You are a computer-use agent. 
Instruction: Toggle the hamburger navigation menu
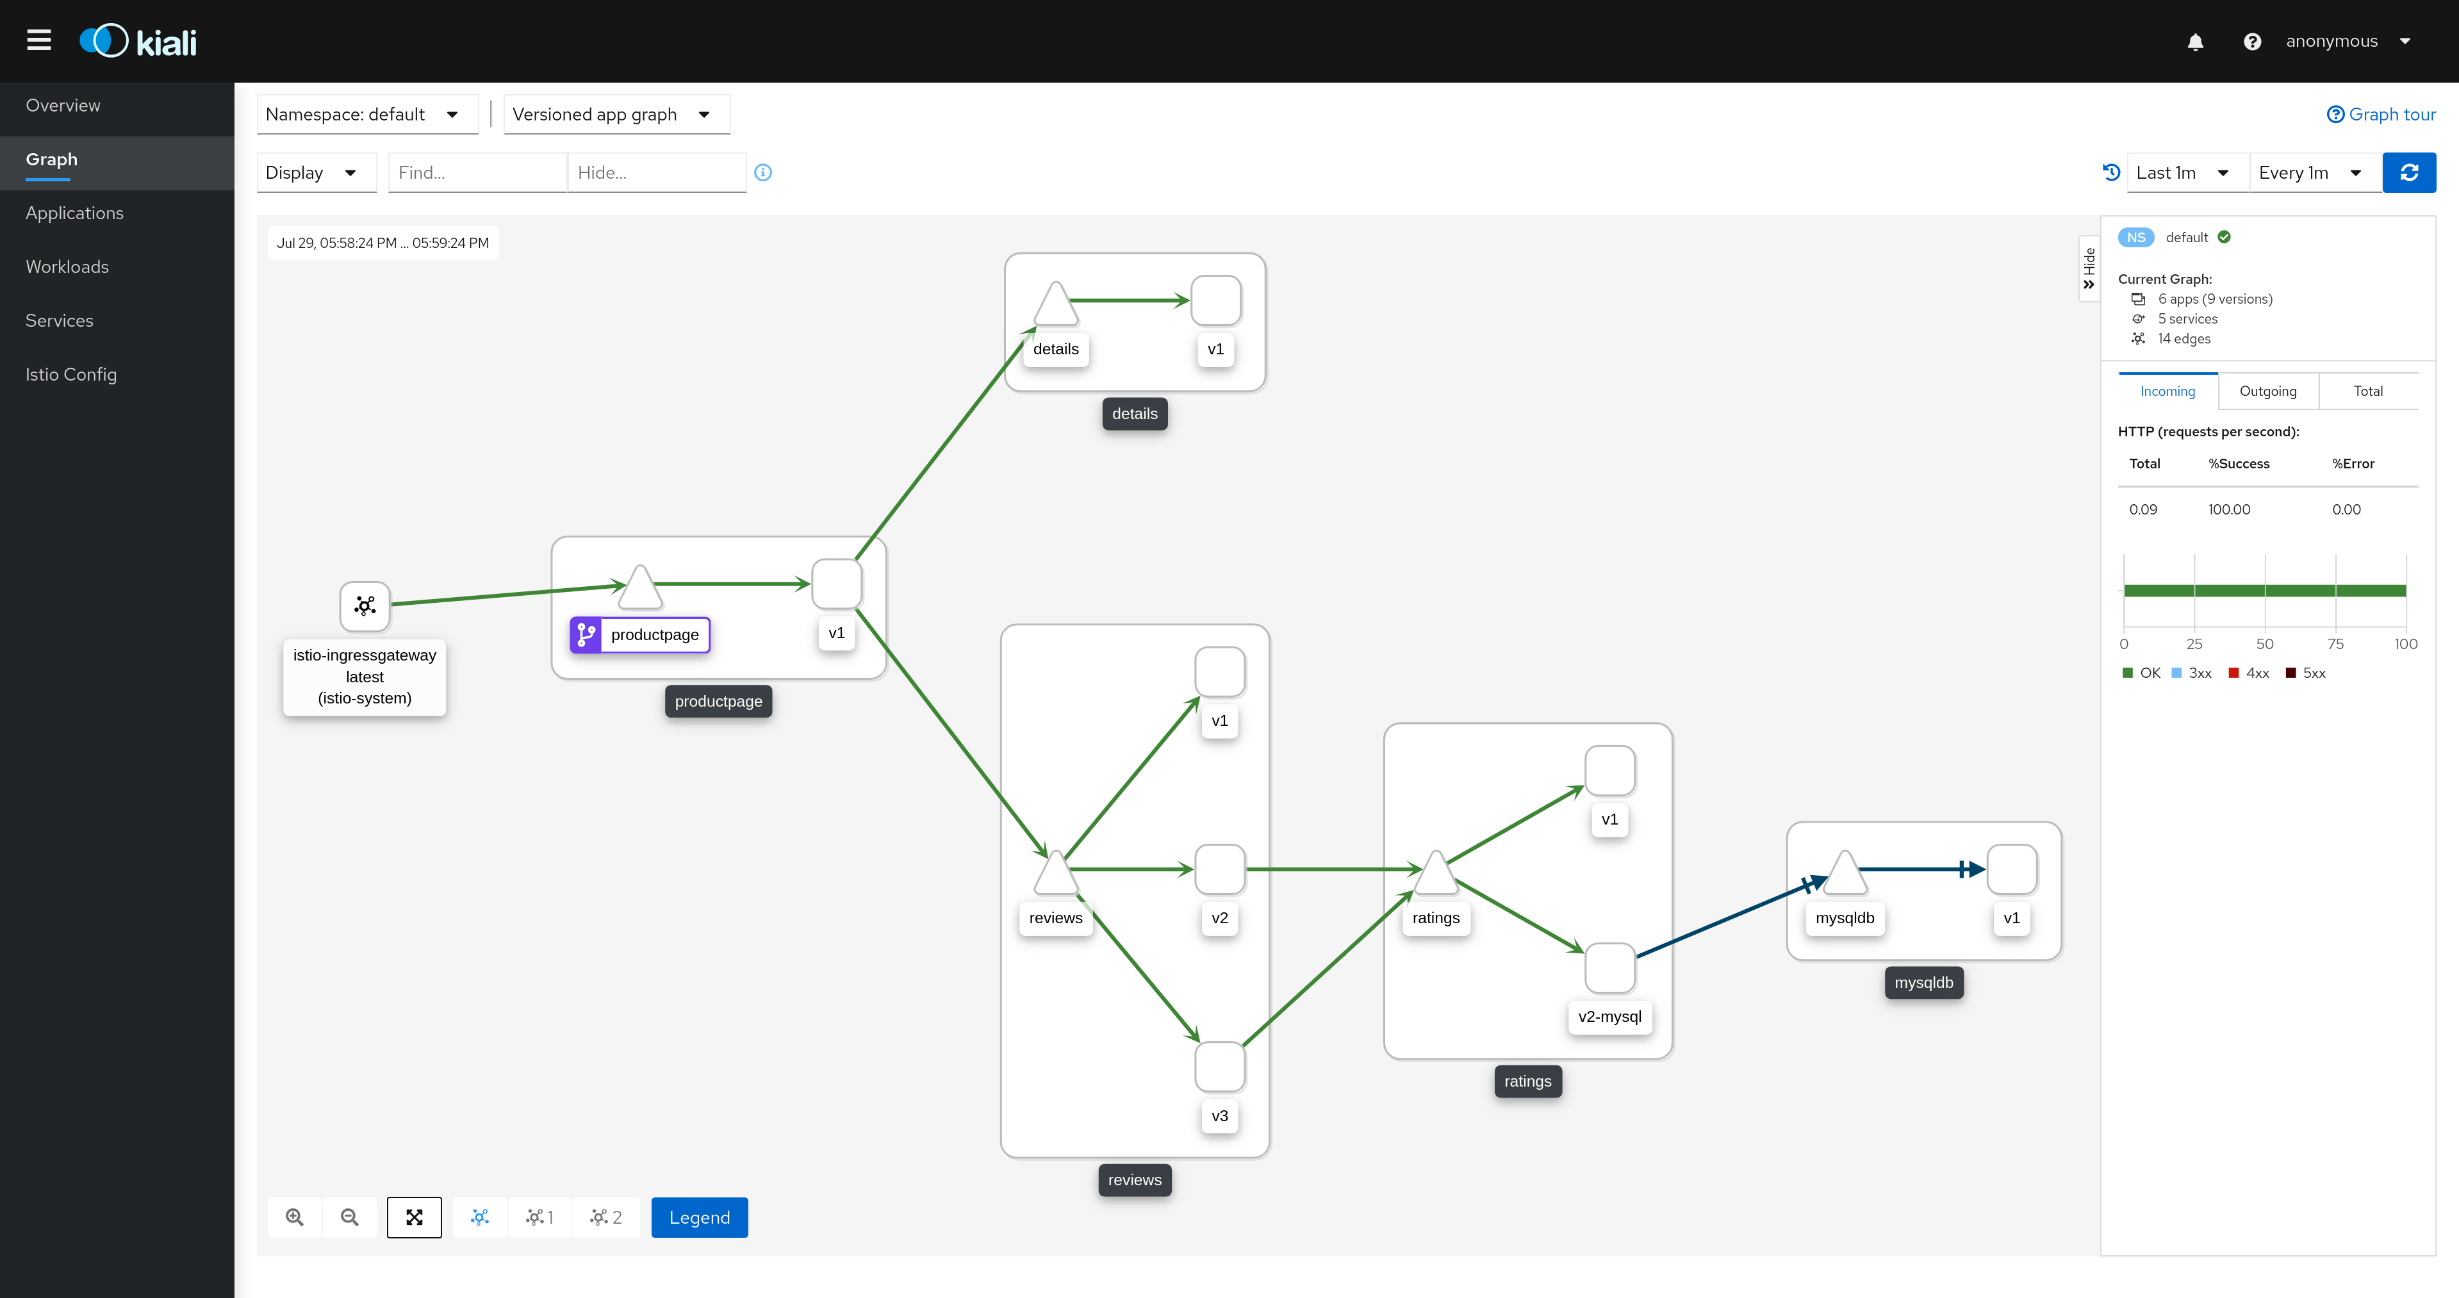(x=39, y=40)
